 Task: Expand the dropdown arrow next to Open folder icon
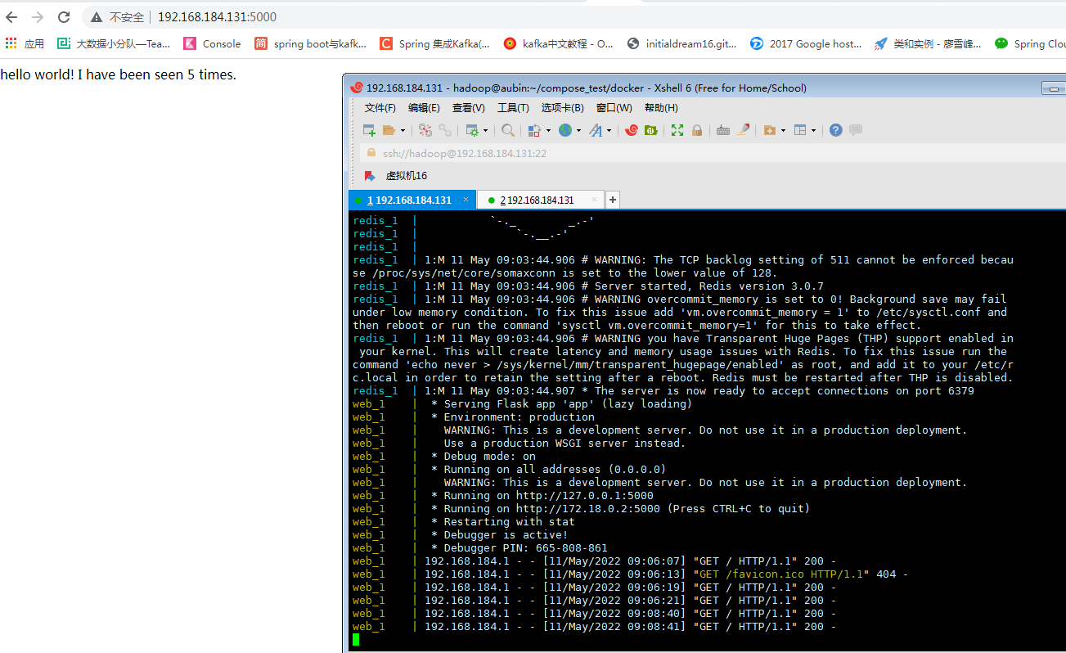pos(403,131)
